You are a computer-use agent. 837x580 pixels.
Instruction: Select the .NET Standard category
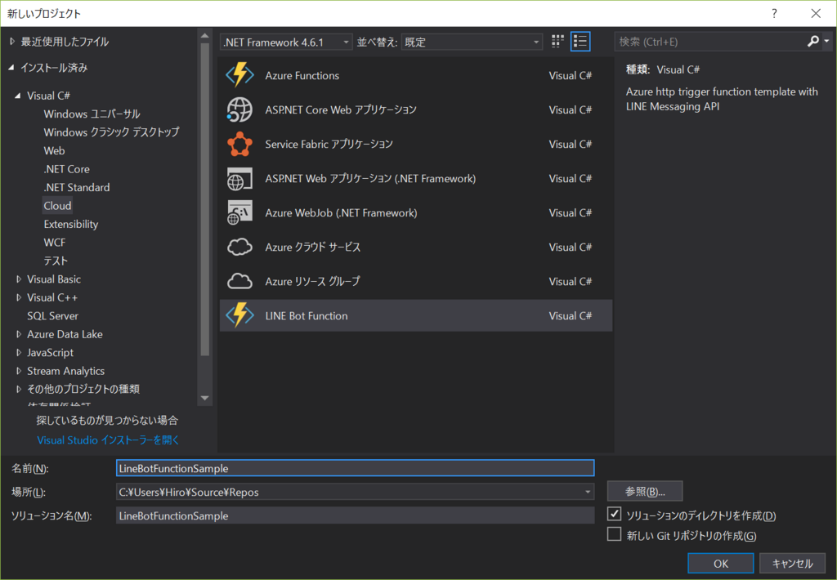[x=77, y=187]
